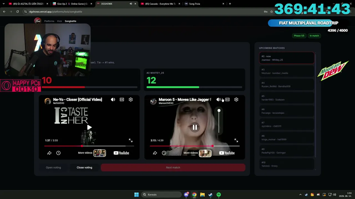Select upcoming match #6 Fecsego vs lecsostojas
This screenshot has width=355, height=199.
[287, 111]
